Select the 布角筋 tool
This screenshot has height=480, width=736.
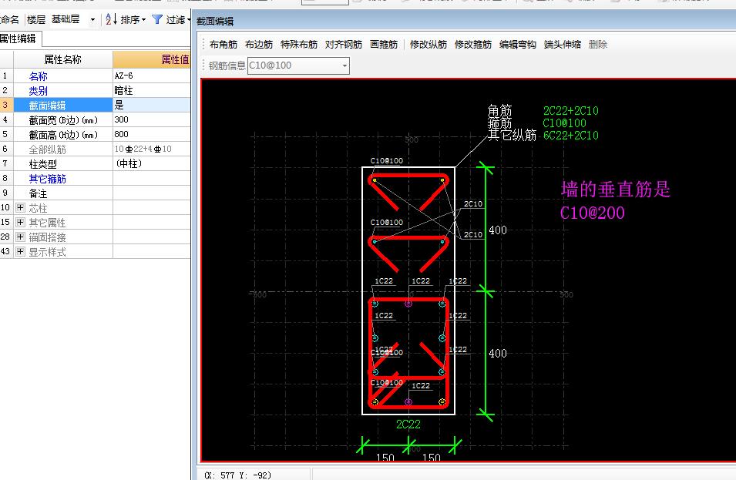tap(223, 45)
